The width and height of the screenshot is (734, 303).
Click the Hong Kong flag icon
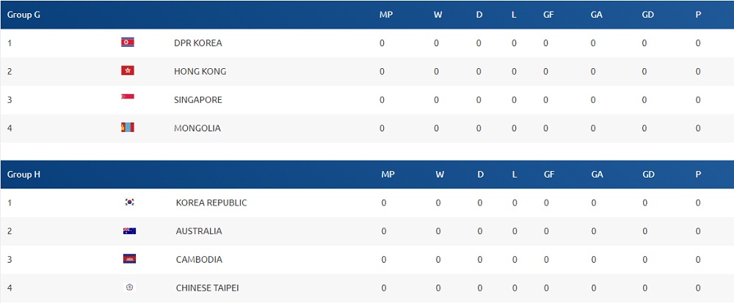pyautogui.click(x=128, y=71)
